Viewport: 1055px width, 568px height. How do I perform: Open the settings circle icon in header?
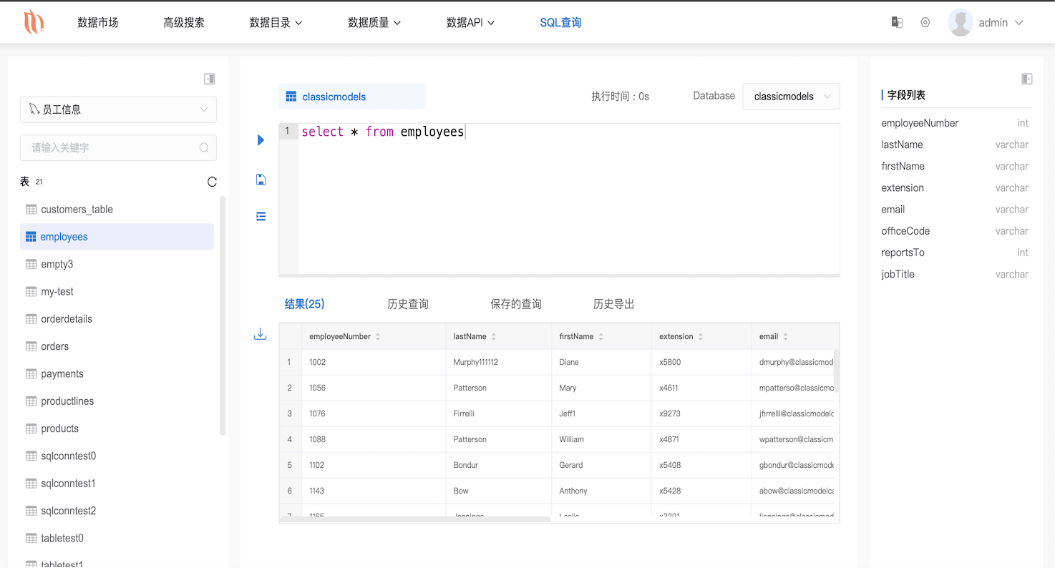pos(925,22)
